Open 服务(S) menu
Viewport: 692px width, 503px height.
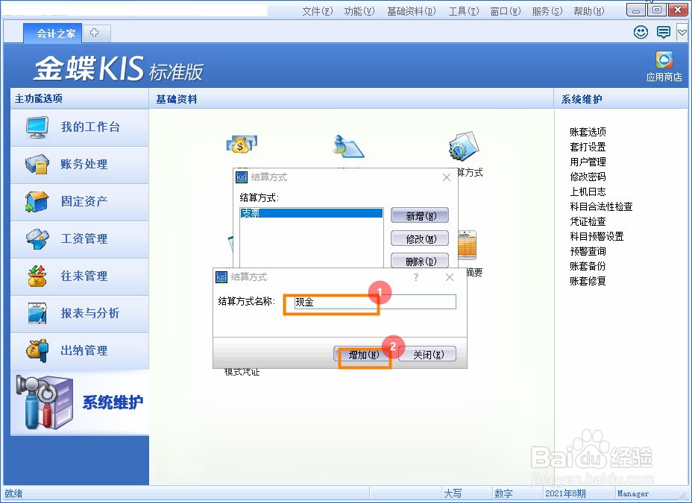point(547,11)
